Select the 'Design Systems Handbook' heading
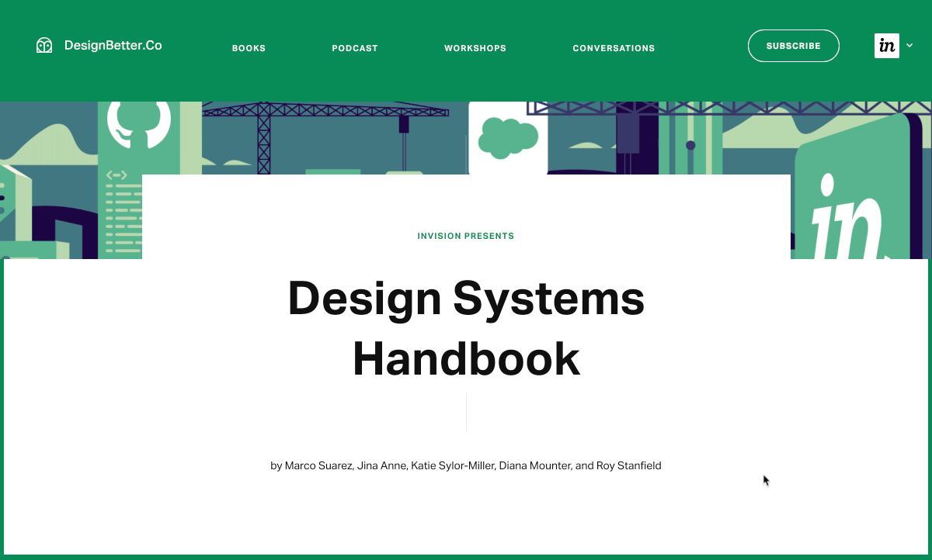The width and height of the screenshot is (932, 560). pos(466,328)
